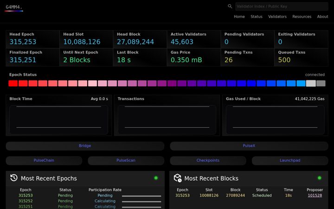Click the 41,042,225 Gas value

point(310,99)
